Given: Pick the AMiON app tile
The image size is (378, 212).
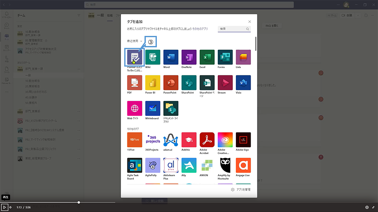Looking at the screenshot, I should [207, 165].
